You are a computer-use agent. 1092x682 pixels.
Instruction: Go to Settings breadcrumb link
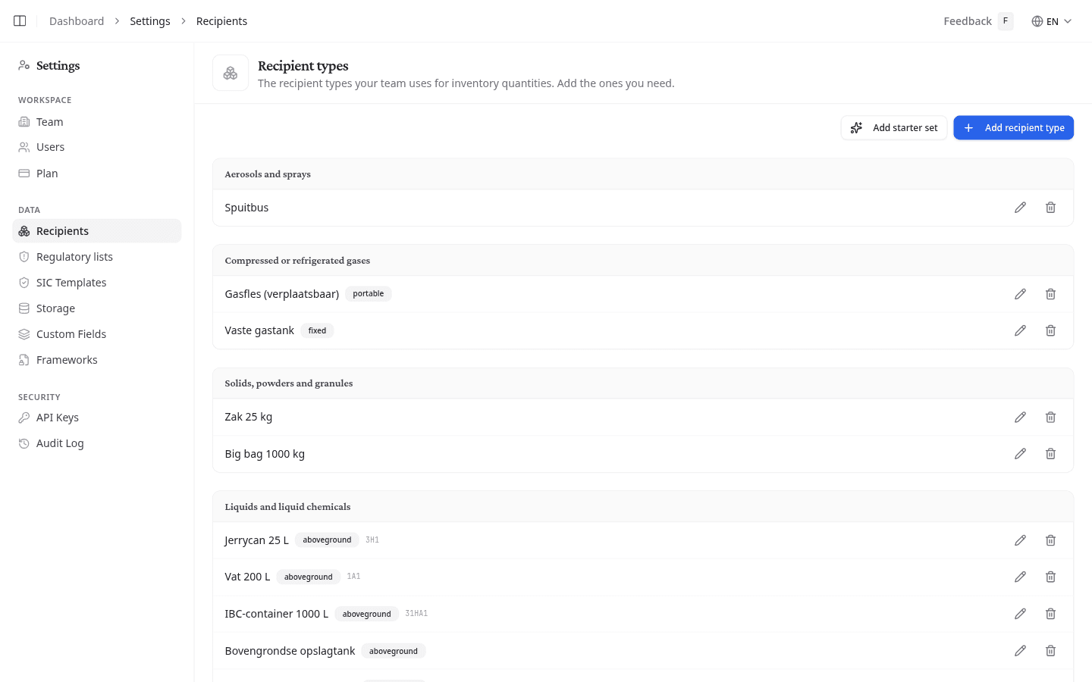coord(150,21)
